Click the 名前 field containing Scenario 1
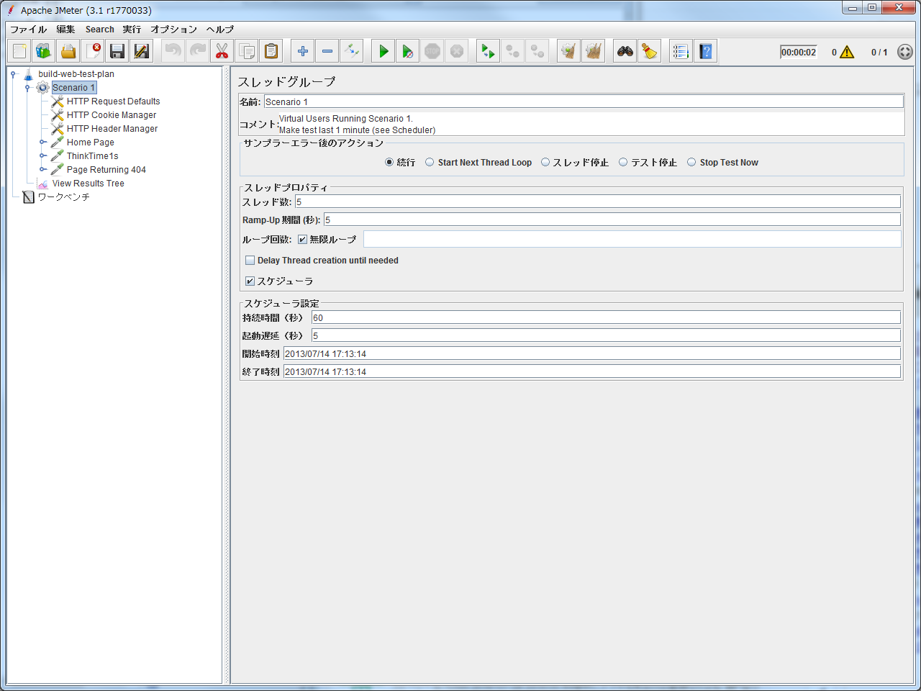 [584, 101]
